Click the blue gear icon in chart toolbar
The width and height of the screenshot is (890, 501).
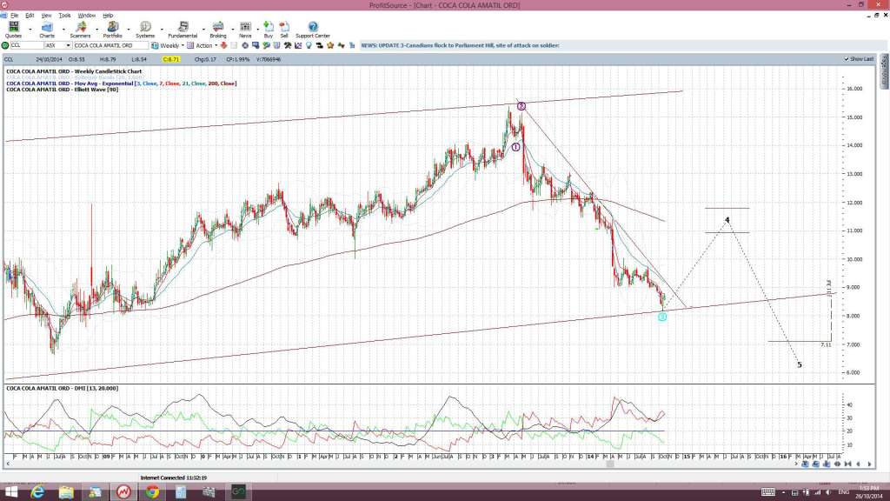click(x=245, y=45)
